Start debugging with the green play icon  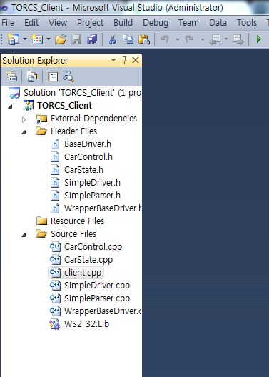coord(259,39)
